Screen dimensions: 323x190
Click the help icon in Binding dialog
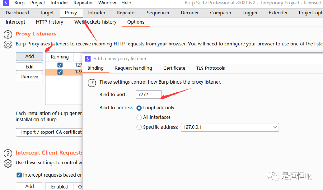pos(92,83)
